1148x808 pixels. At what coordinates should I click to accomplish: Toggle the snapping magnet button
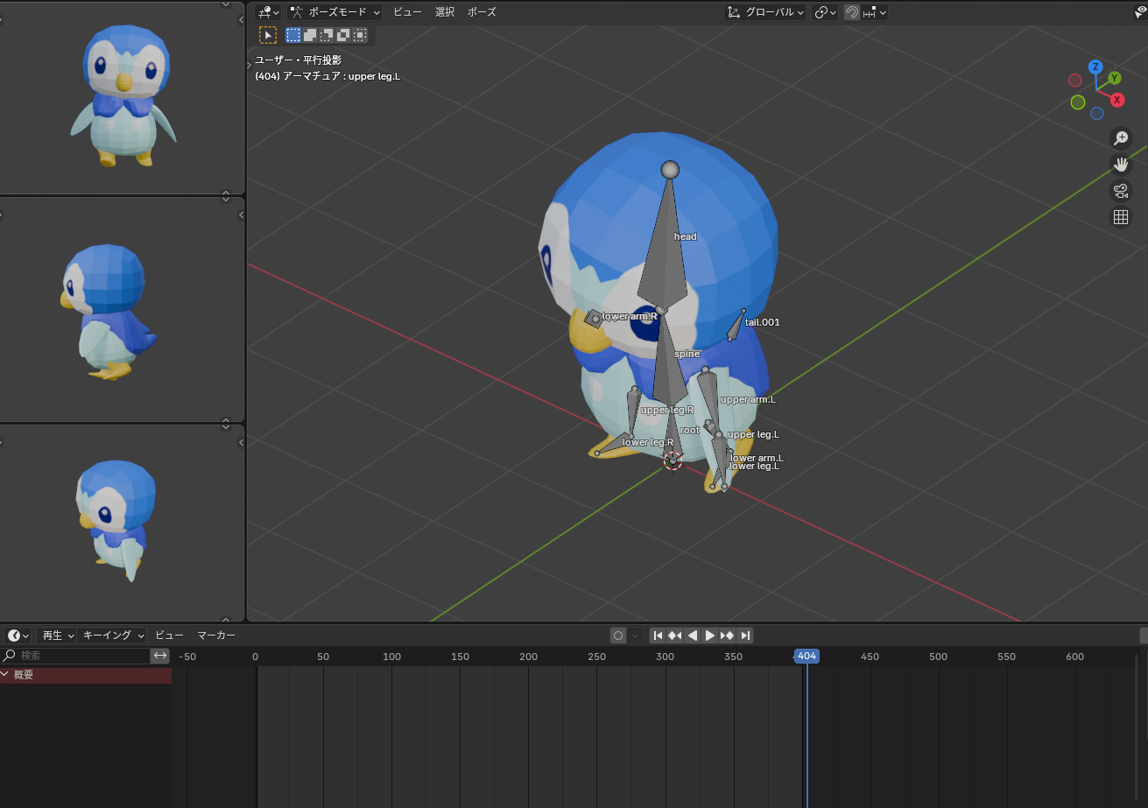click(851, 12)
